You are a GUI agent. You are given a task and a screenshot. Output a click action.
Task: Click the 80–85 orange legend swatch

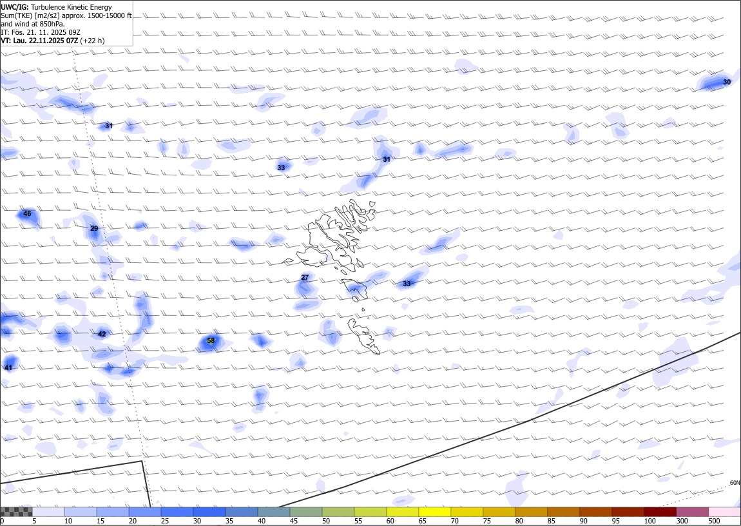point(531,512)
